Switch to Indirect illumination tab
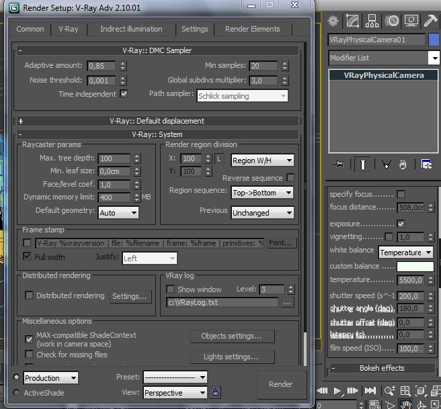The width and height of the screenshot is (441, 409). pyautogui.click(x=131, y=29)
